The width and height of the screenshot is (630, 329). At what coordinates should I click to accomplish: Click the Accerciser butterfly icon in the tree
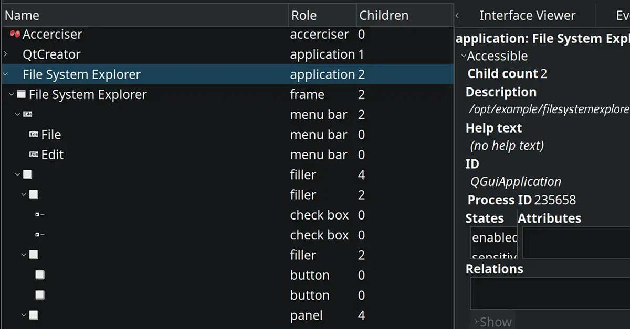15,35
